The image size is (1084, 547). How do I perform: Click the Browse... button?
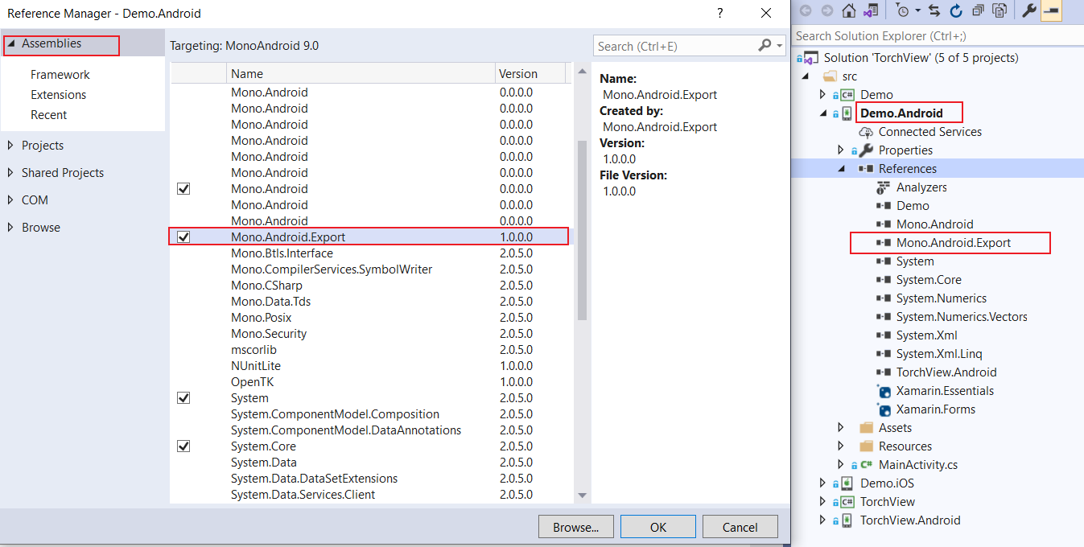(575, 527)
